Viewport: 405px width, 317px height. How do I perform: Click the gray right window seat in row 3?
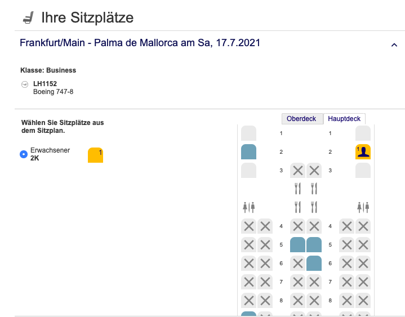[363, 171]
